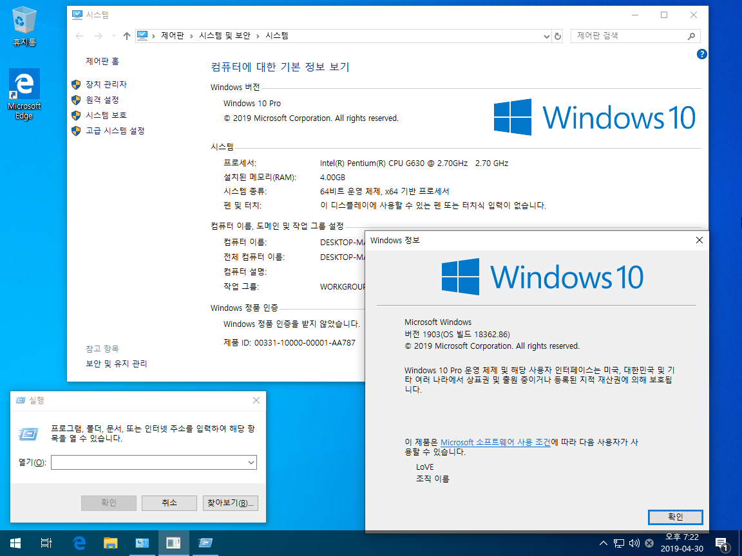742x556 pixels.
Task: Click the shield icon beside 장치 관리자
Action: point(76,85)
